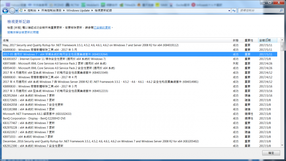This screenshot has height=161, width=286.
Task: Select the KB3021917 Windows 7 update row
Action: click(140, 132)
